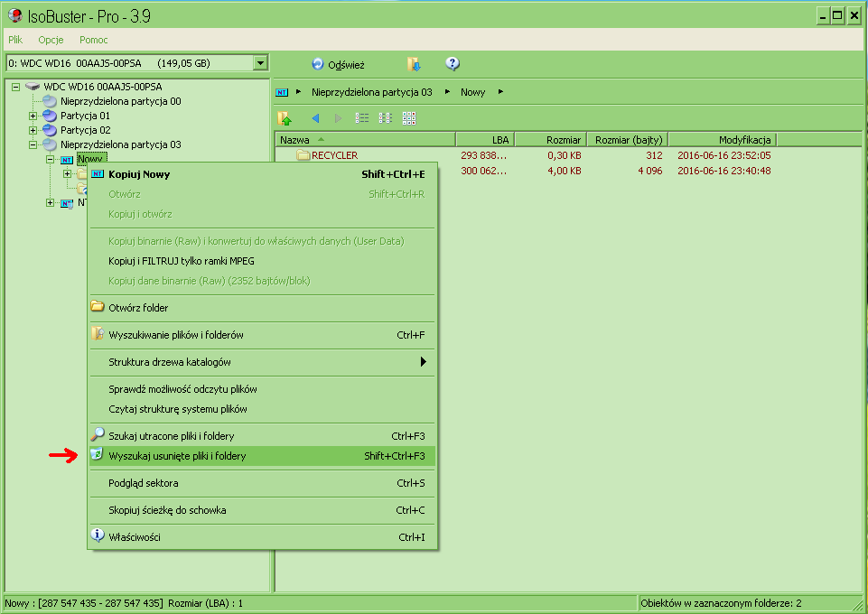Viewport: 868px width, 614px height.
Task: Go up one folder with the green-arrow folder icon
Action: point(285,117)
